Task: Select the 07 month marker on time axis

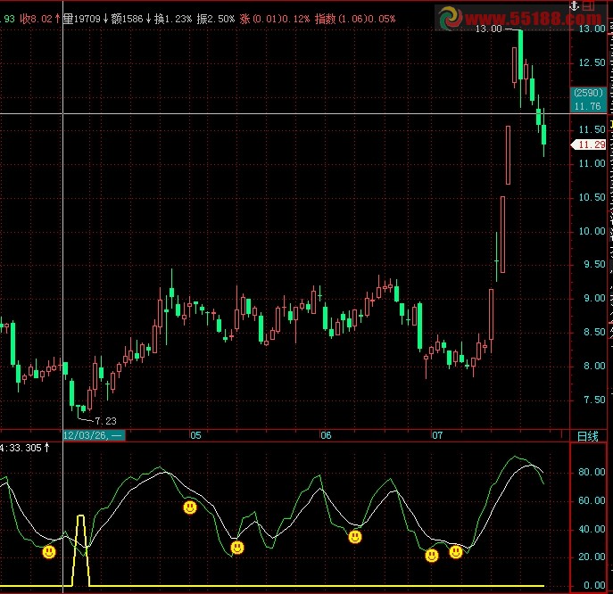Action: (437, 435)
